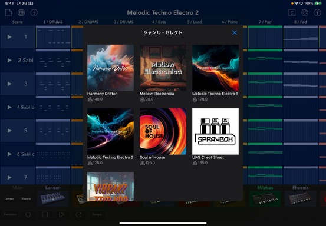326x226 pixels.
Task: Open the Soul of House genre cover
Action: [163, 131]
